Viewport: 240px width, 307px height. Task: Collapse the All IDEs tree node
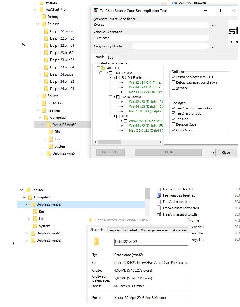[x=94, y=68]
